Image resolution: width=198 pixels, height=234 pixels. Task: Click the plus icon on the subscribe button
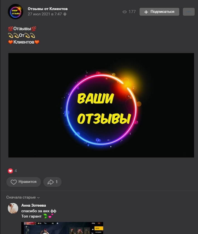(x=146, y=12)
